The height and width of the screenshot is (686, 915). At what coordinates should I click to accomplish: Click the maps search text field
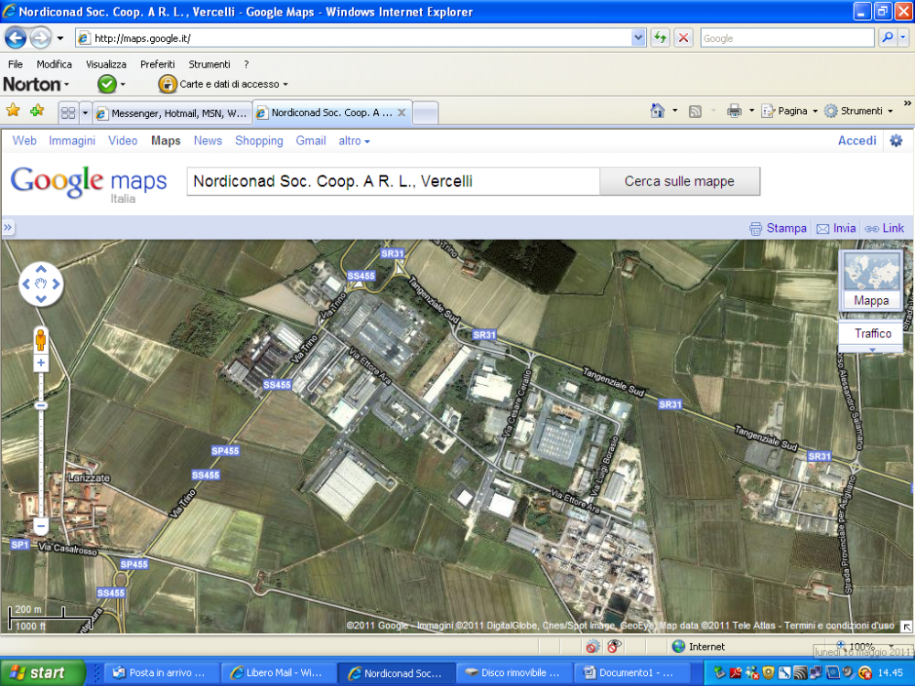pos(393,181)
